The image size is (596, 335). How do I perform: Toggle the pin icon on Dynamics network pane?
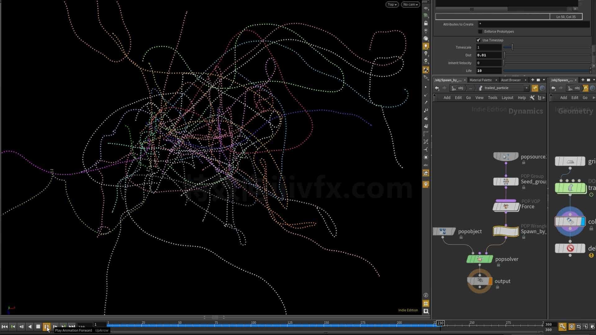coord(535,88)
